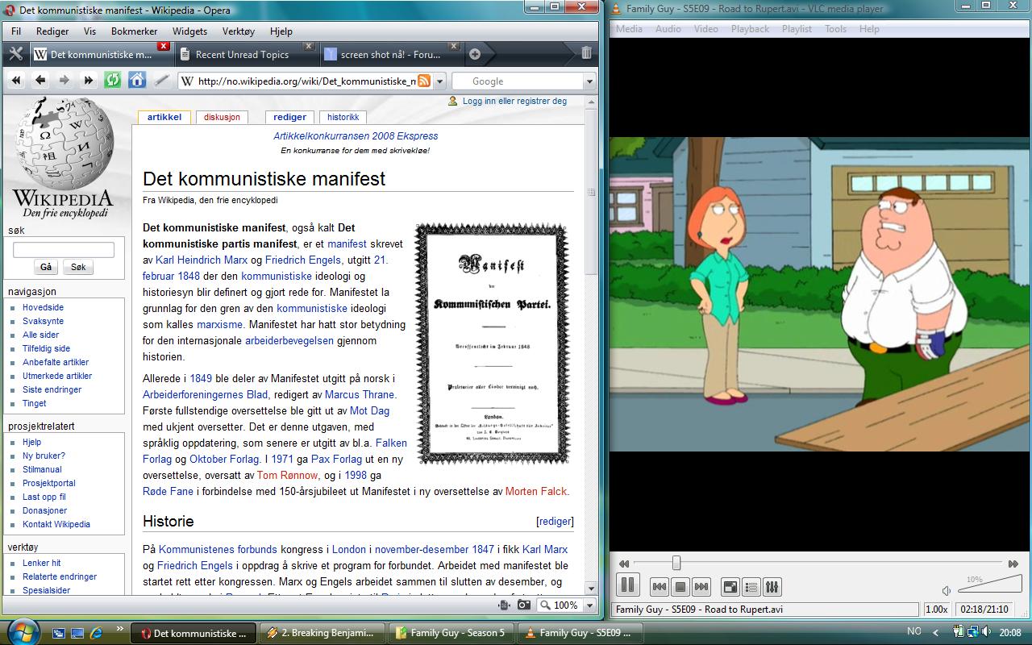Stop playback in VLC
Image resolution: width=1032 pixels, height=645 pixels.
point(680,587)
